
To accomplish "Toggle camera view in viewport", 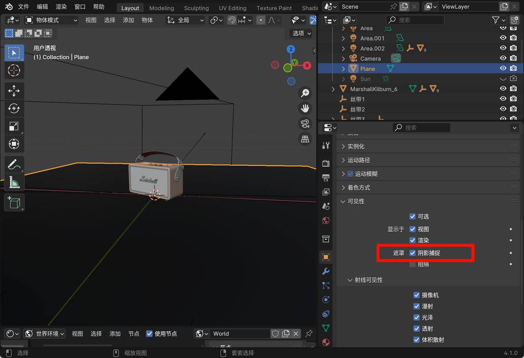I will 305,123.
